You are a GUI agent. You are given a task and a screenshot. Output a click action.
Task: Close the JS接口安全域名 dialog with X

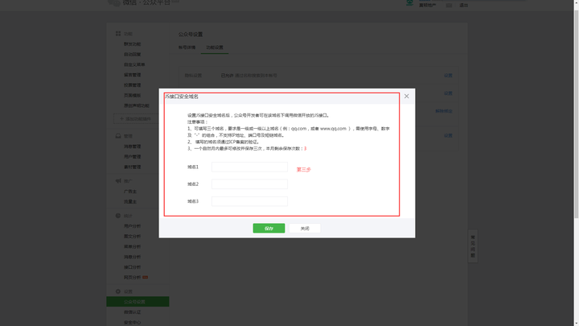pos(406,96)
